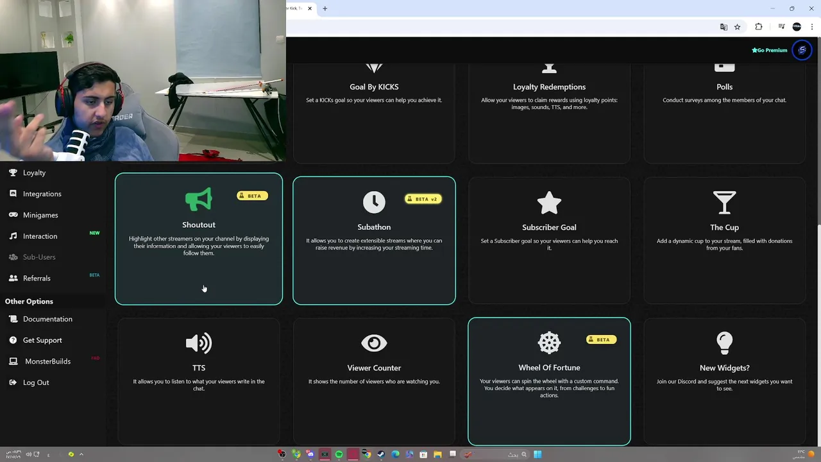
Task: Open File Explorer from the taskbar
Action: point(437,454)
